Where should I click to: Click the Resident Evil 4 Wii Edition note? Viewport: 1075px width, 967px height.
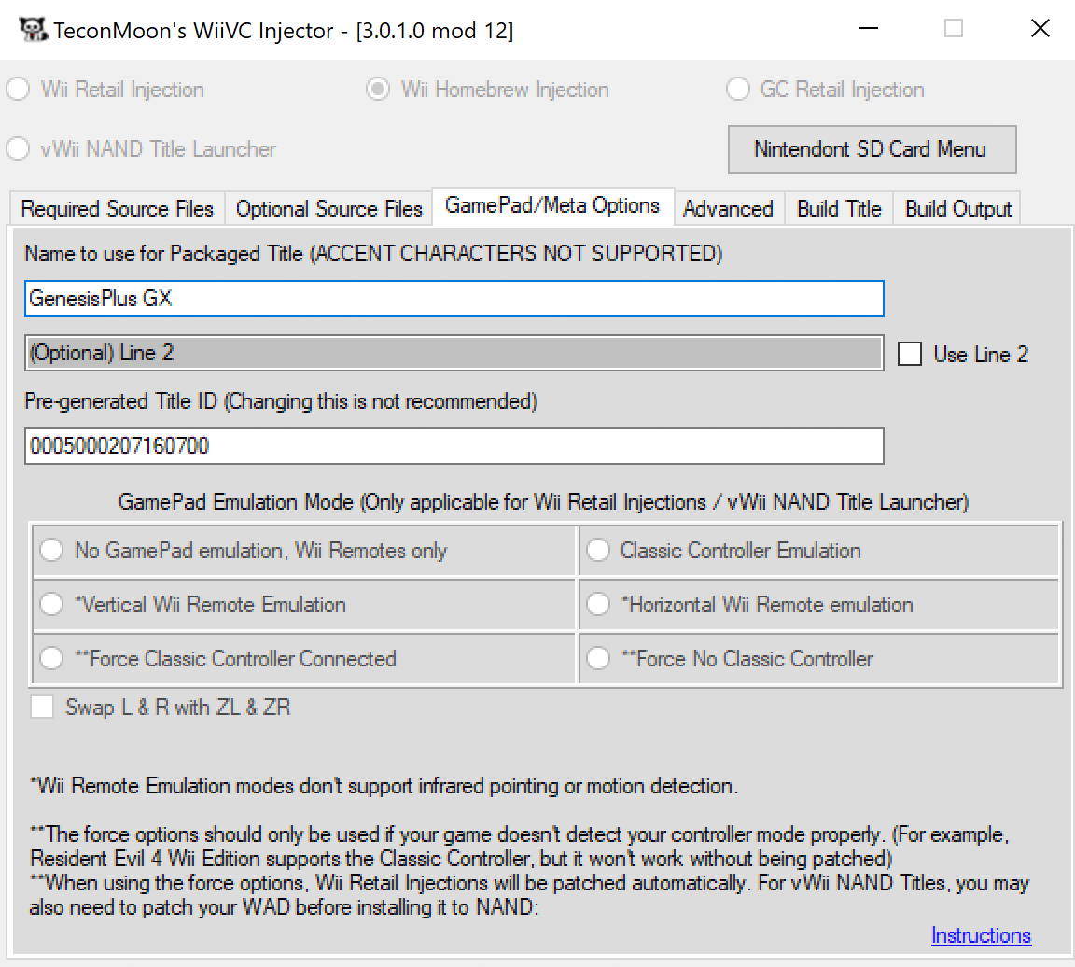tap(461, 859)
